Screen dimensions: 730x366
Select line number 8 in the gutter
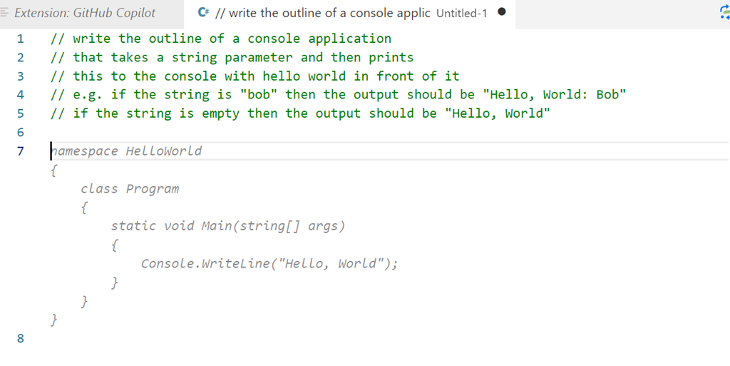[20, 339]
